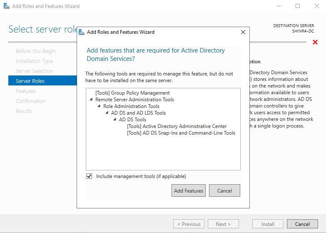Select Active Directory Administrative Center item
Viewport: 326px width, 233px height.
tap(177, 126)
